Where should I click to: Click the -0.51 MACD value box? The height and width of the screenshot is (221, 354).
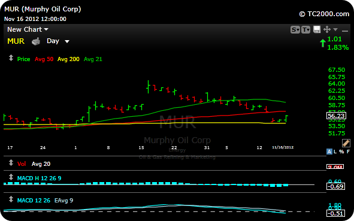coord(335,213)
